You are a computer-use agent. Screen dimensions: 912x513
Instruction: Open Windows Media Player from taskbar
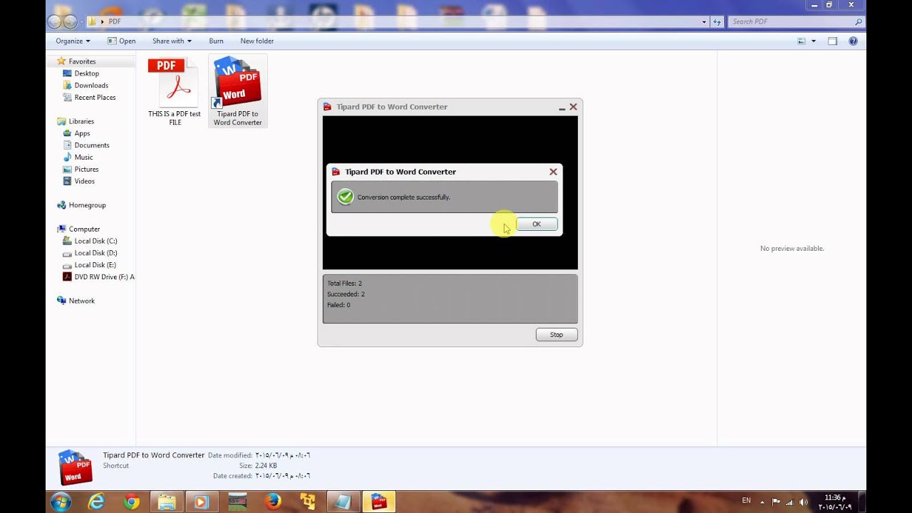(202, 502)
